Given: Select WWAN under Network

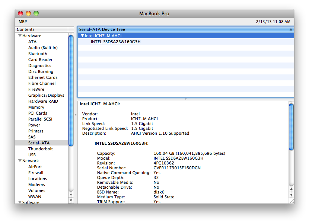Looking at the screenshot, I should (x=35, y=196).
